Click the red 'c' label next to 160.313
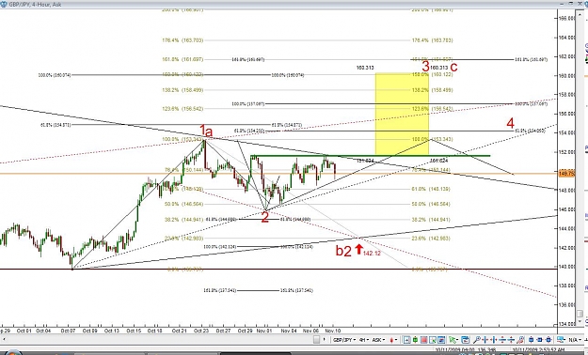This screenshot has height=355, width=588. tap(453, 67)
